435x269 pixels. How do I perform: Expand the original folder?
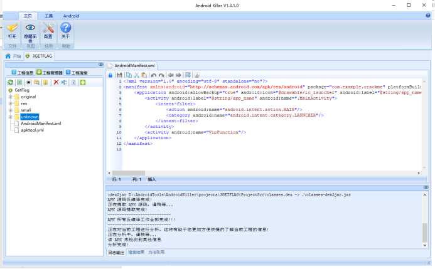pos(11,97)
